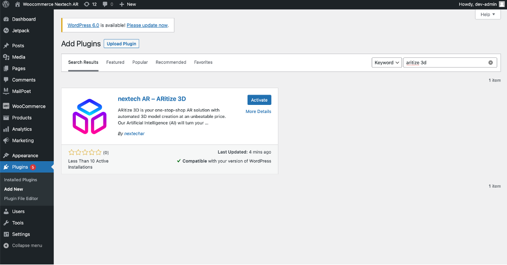Switch to the Favorites tab

pos(203,62)
